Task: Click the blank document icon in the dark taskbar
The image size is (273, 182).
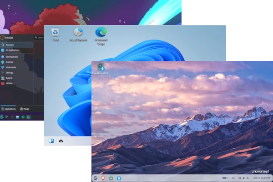Action: coord(12,117)
